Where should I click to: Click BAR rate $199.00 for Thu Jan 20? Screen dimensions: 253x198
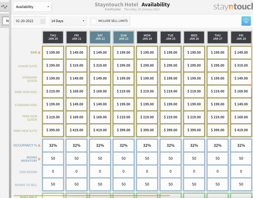(53, 53)
